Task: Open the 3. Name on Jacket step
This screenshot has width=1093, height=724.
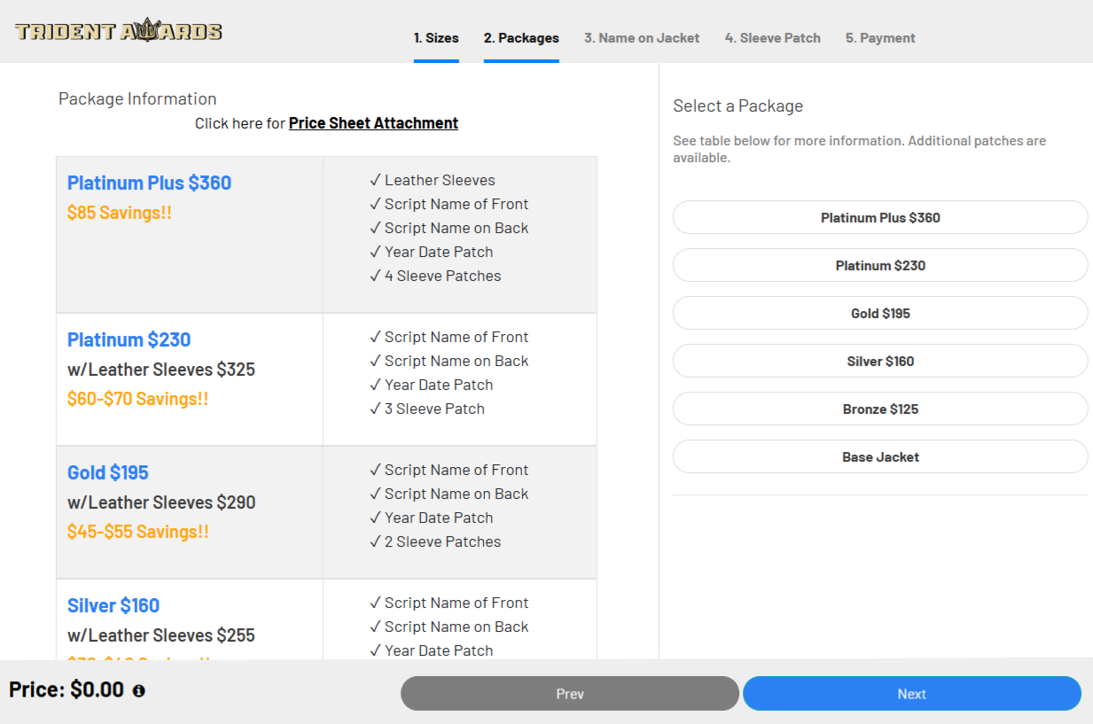Action: tap(642, 38)
